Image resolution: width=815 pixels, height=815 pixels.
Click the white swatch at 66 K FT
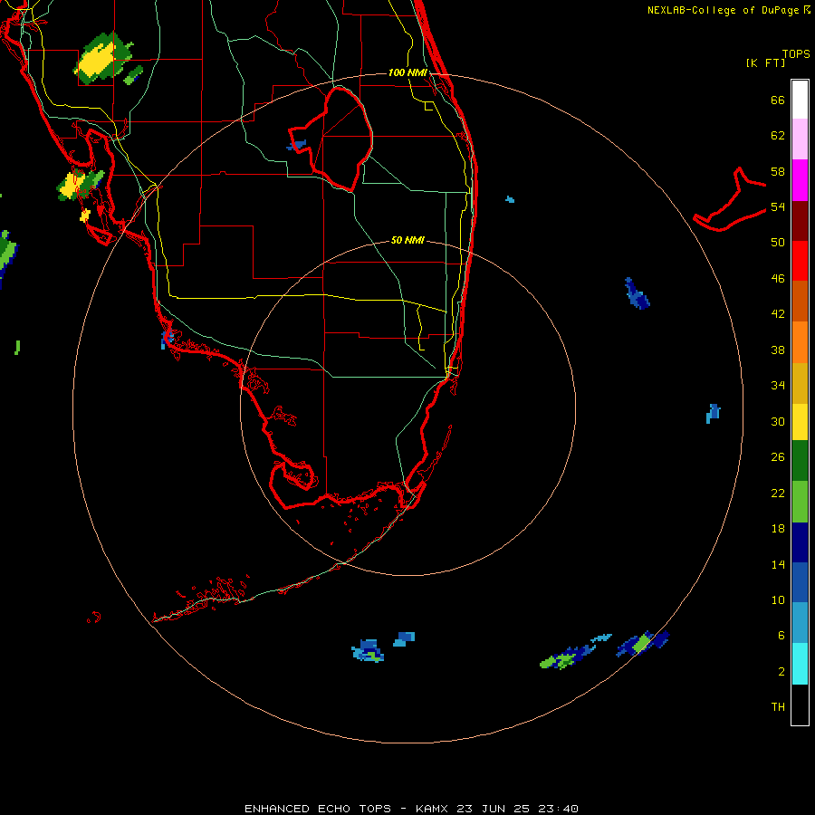coord(800,100)
